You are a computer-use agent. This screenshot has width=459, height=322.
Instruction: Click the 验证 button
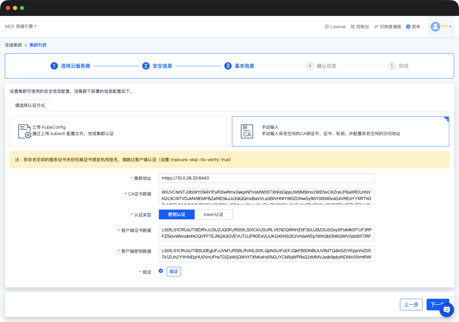point(174,271)
